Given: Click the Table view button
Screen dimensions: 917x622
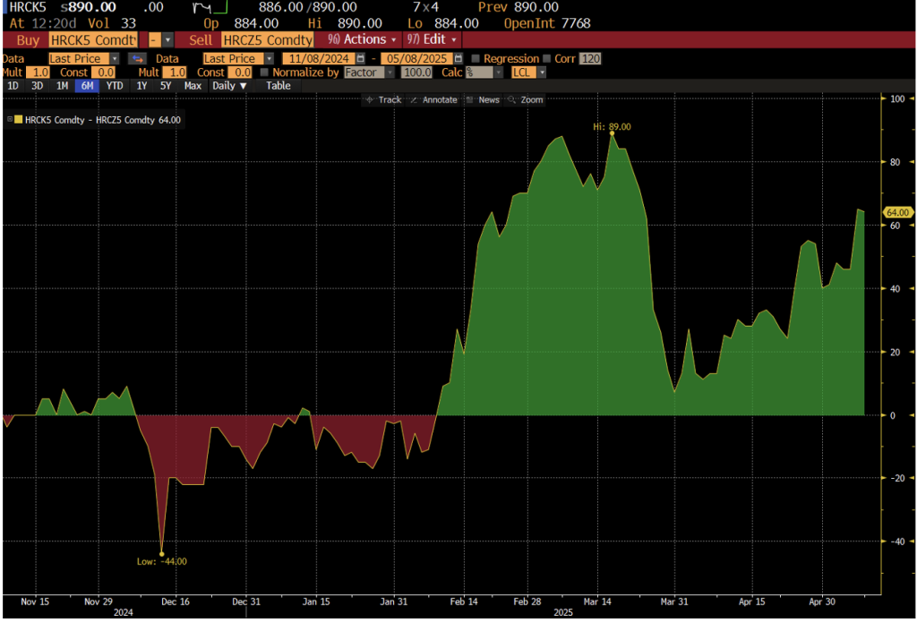Looking at the screenshot, I should point(278,86).
